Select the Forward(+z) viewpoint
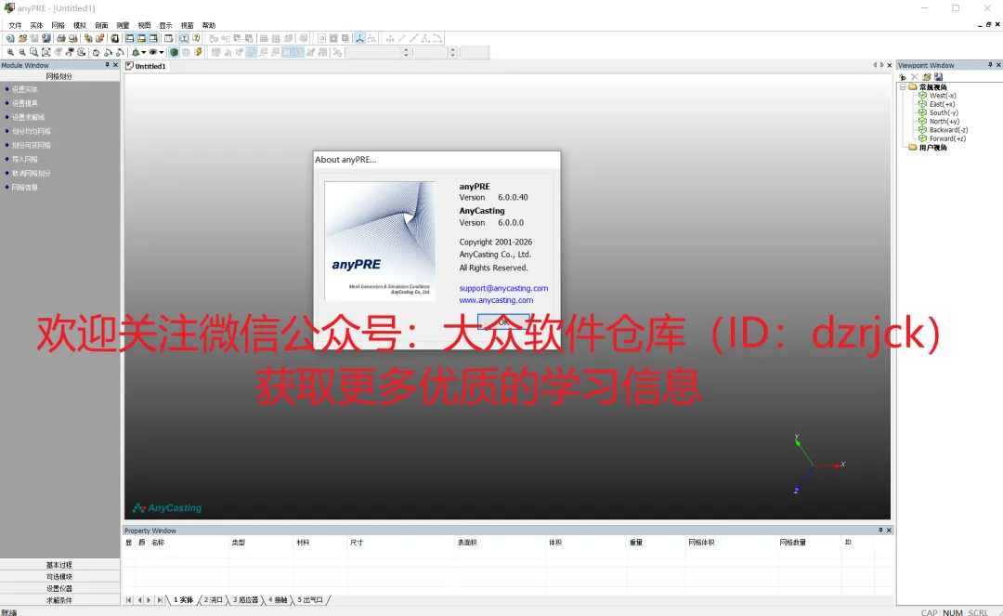 [x=947, y=138]
